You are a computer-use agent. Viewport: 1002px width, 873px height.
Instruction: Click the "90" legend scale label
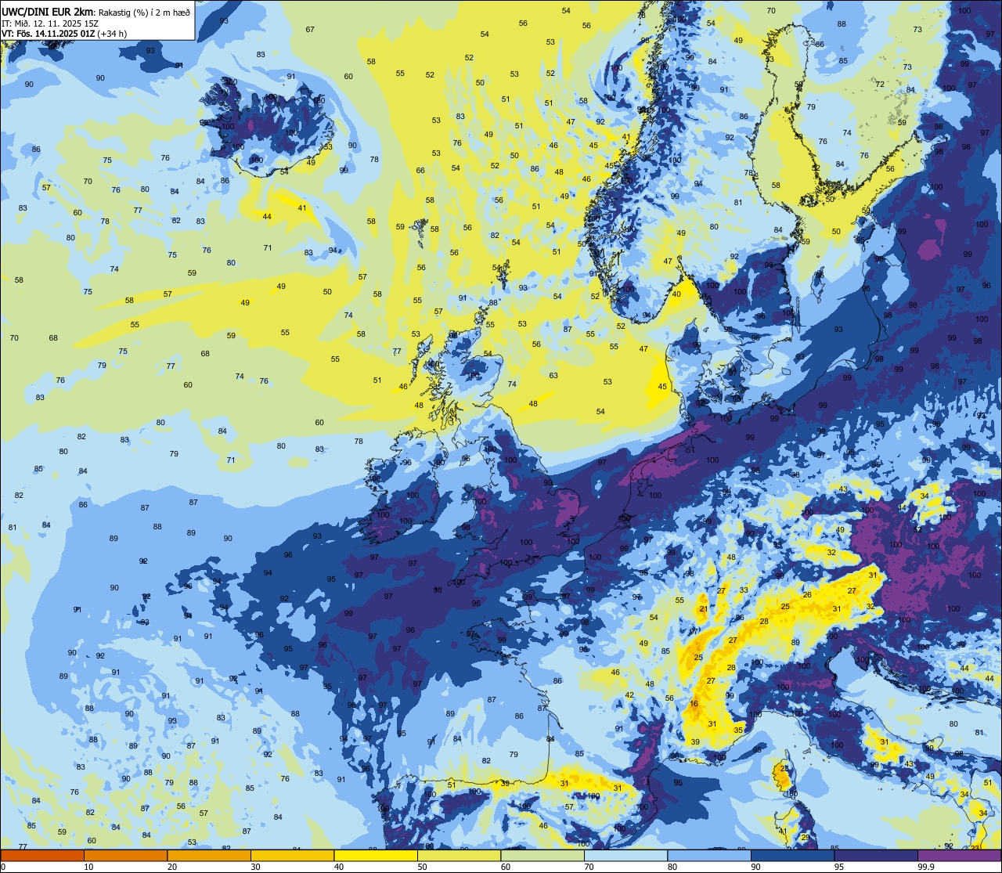pyautogui.click(x=755, y=867)
